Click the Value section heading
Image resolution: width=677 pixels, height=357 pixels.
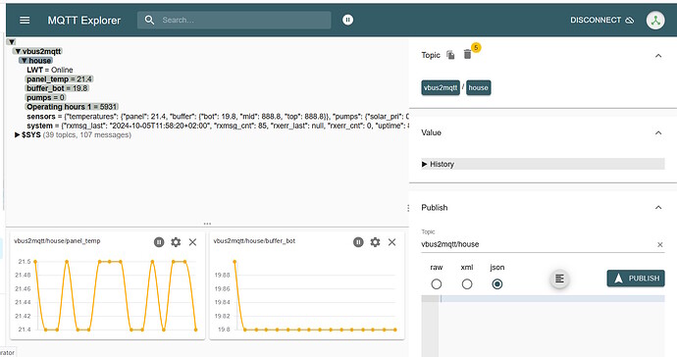point(432,132)
